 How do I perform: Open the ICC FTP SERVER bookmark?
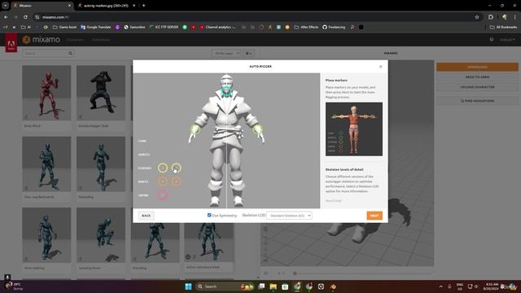(164, 27)
